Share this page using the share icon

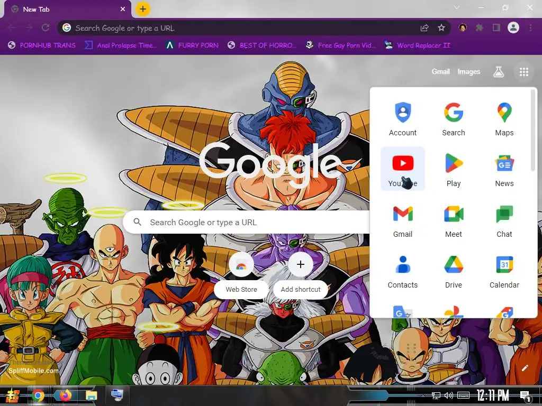coord(424,28)
